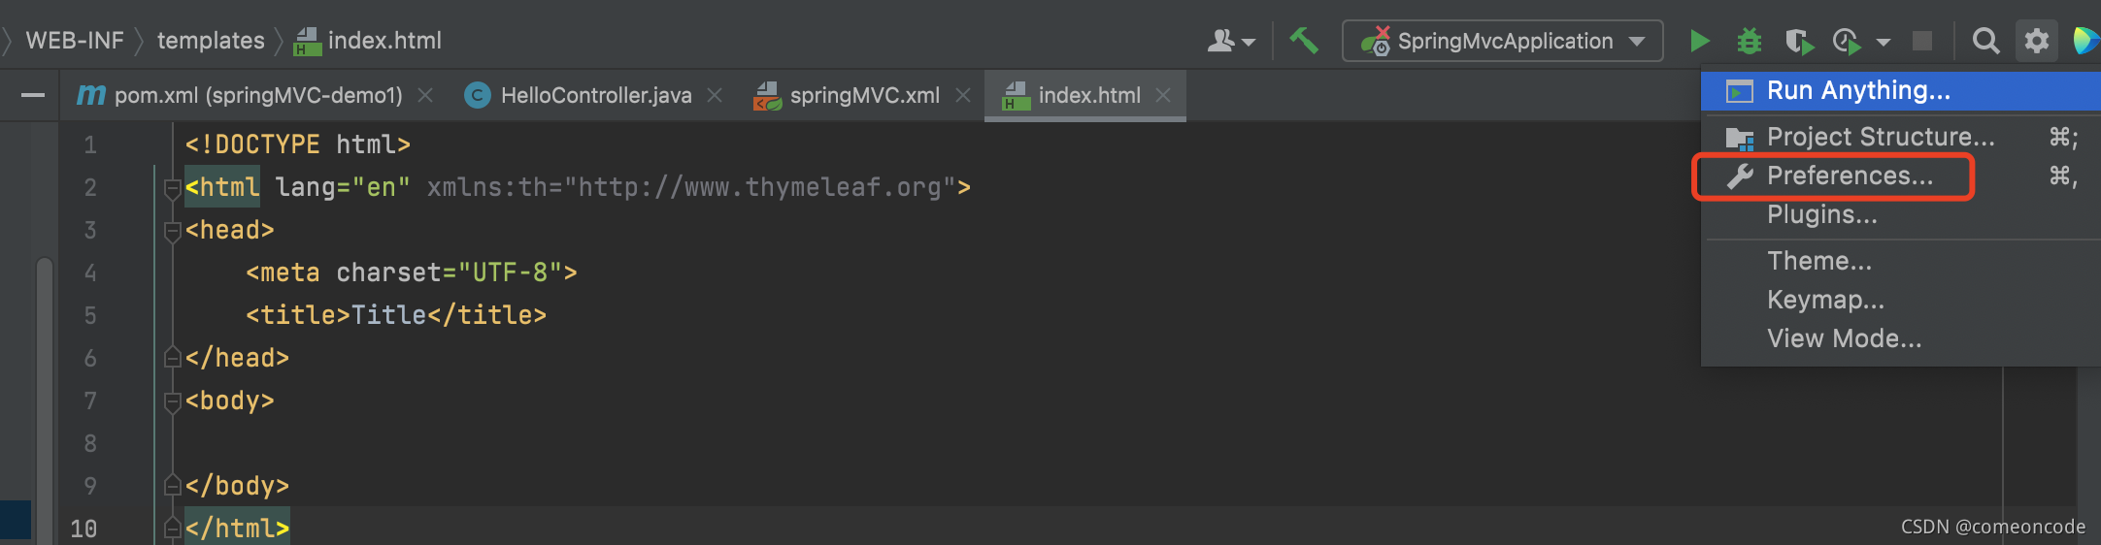Click the class icon on HelloController.java tab
The image size is (2101, 545).
[478, 95]
